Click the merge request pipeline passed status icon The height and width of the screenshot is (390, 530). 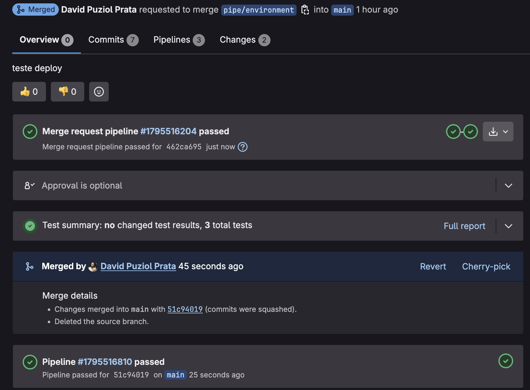[x=30, y=132]
